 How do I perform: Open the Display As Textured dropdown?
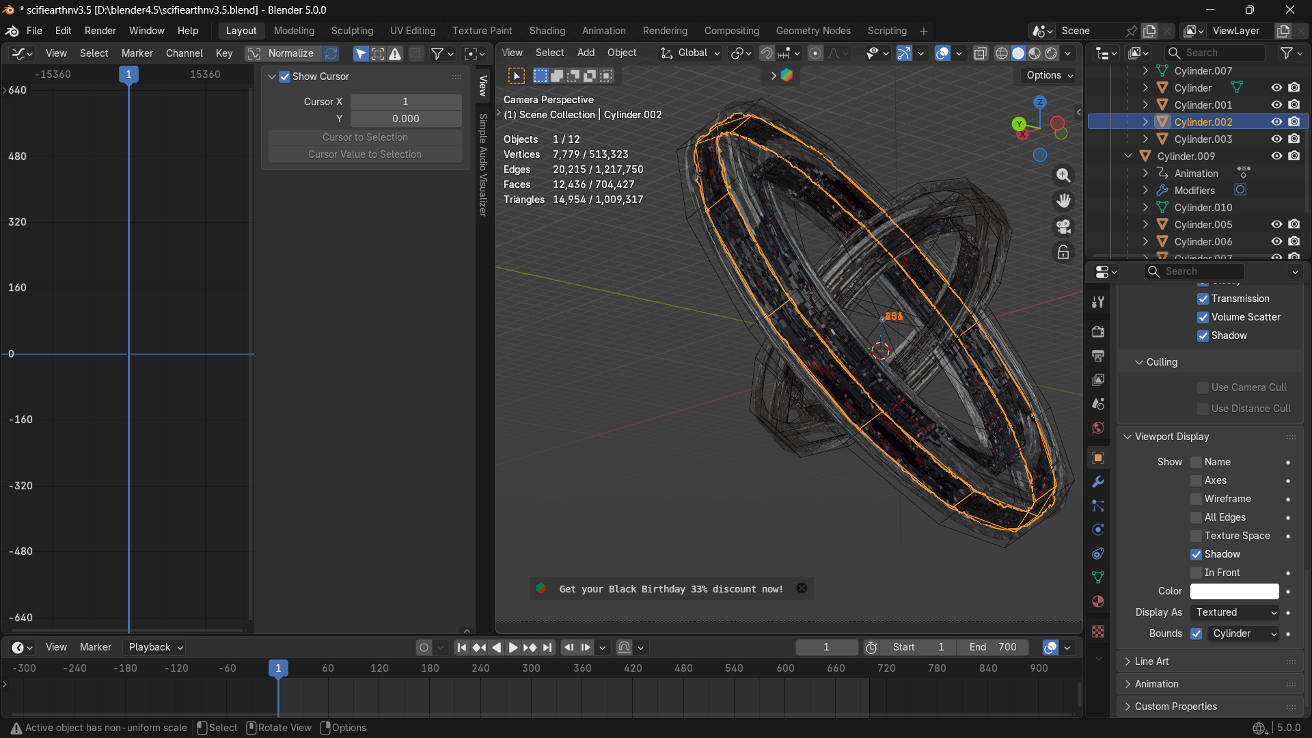(x=1235, y=613)
